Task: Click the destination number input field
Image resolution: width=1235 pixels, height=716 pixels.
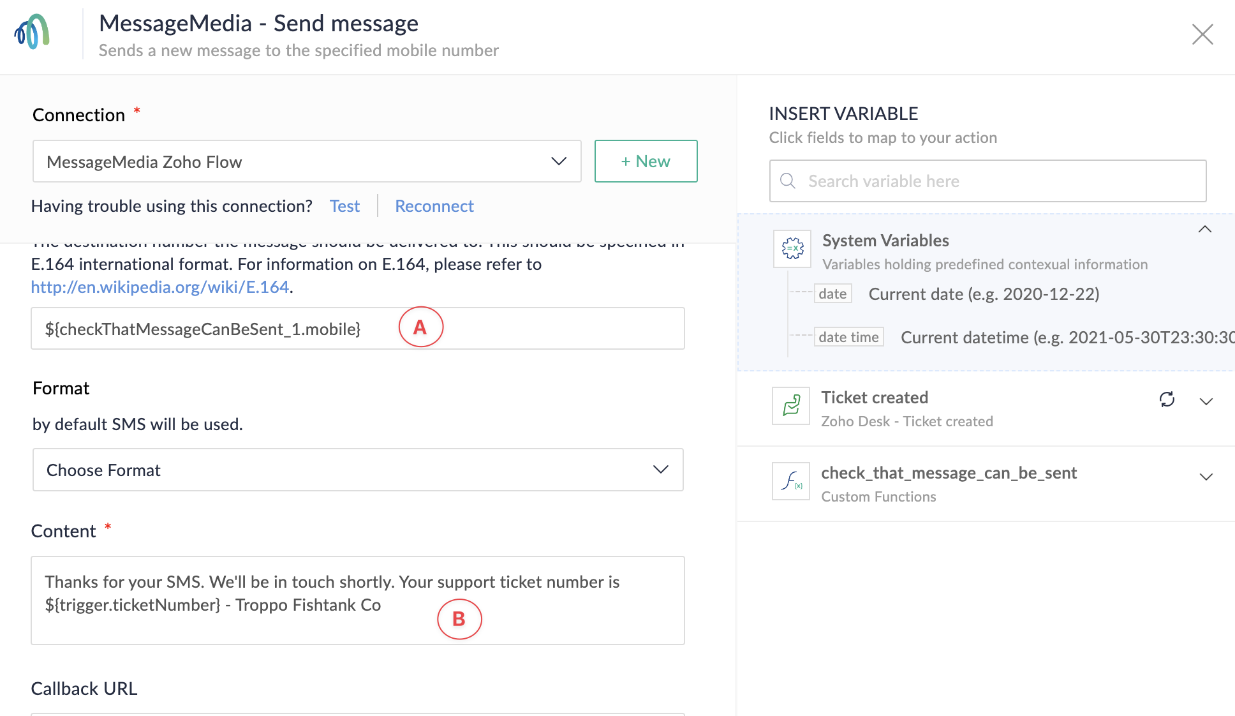Action: [358, 329]
